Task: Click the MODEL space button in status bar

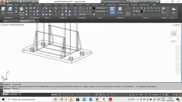Action: pos(54,95)
